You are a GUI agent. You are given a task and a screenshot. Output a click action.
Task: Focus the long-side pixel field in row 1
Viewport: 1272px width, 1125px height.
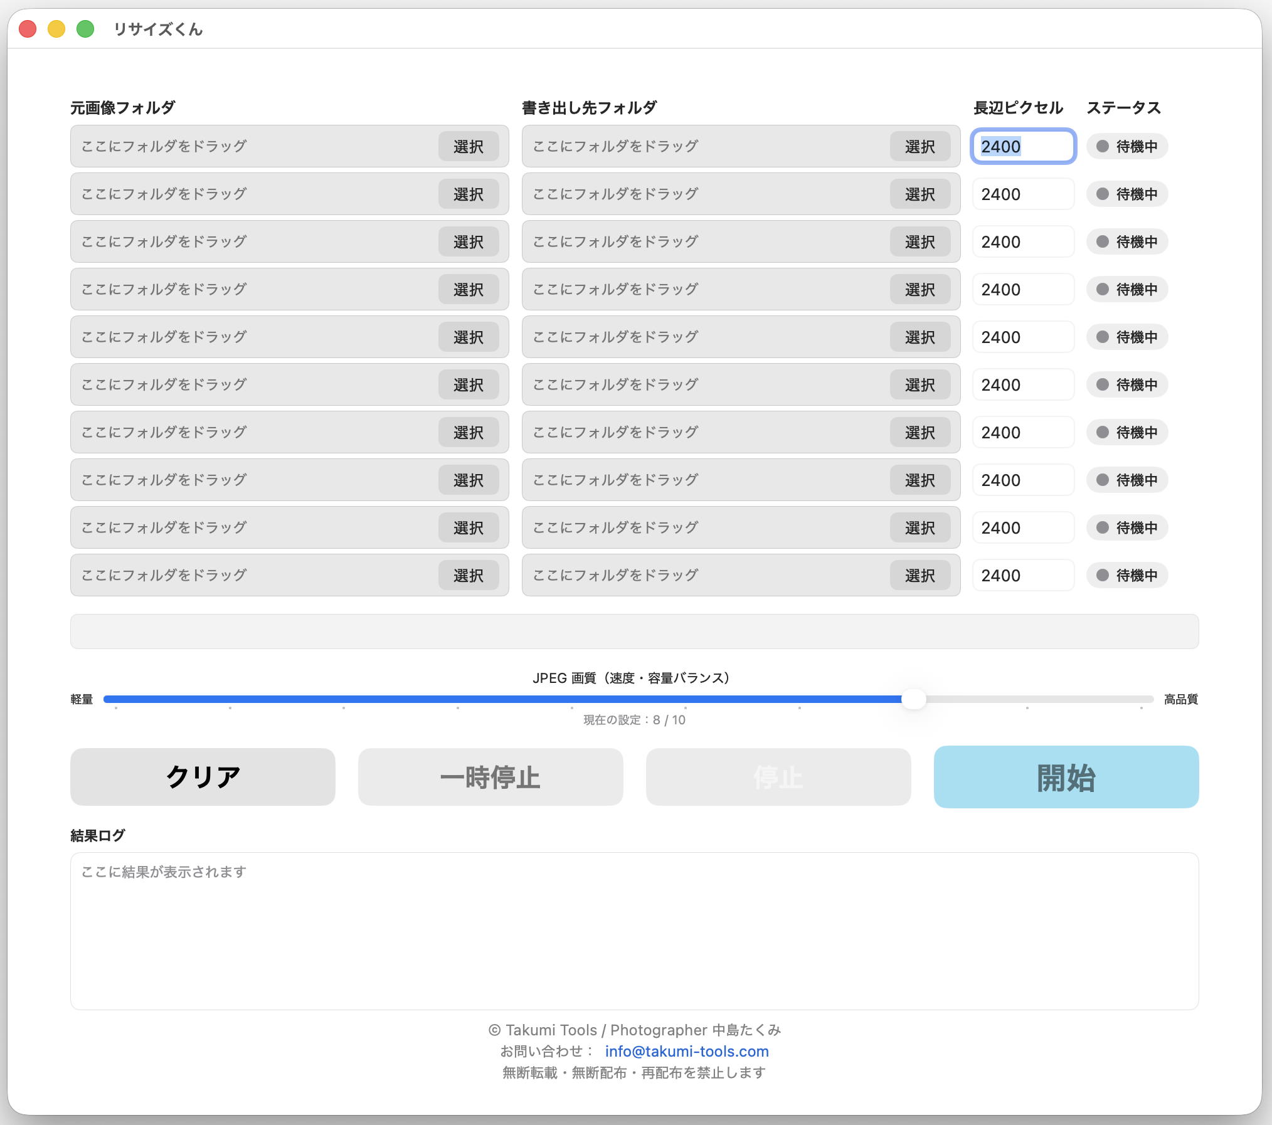1023,147
